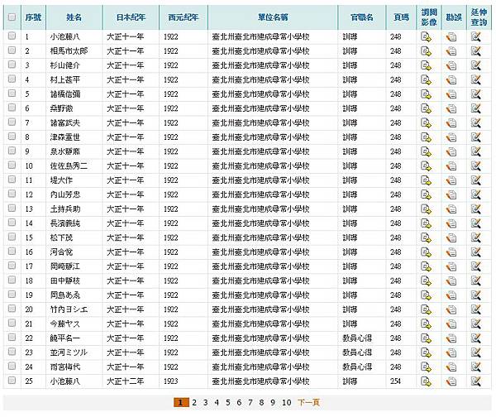The height and width of the screenshot is (417, 496).
Task: Click the 姓名 column header
Action: pos(74,17)
